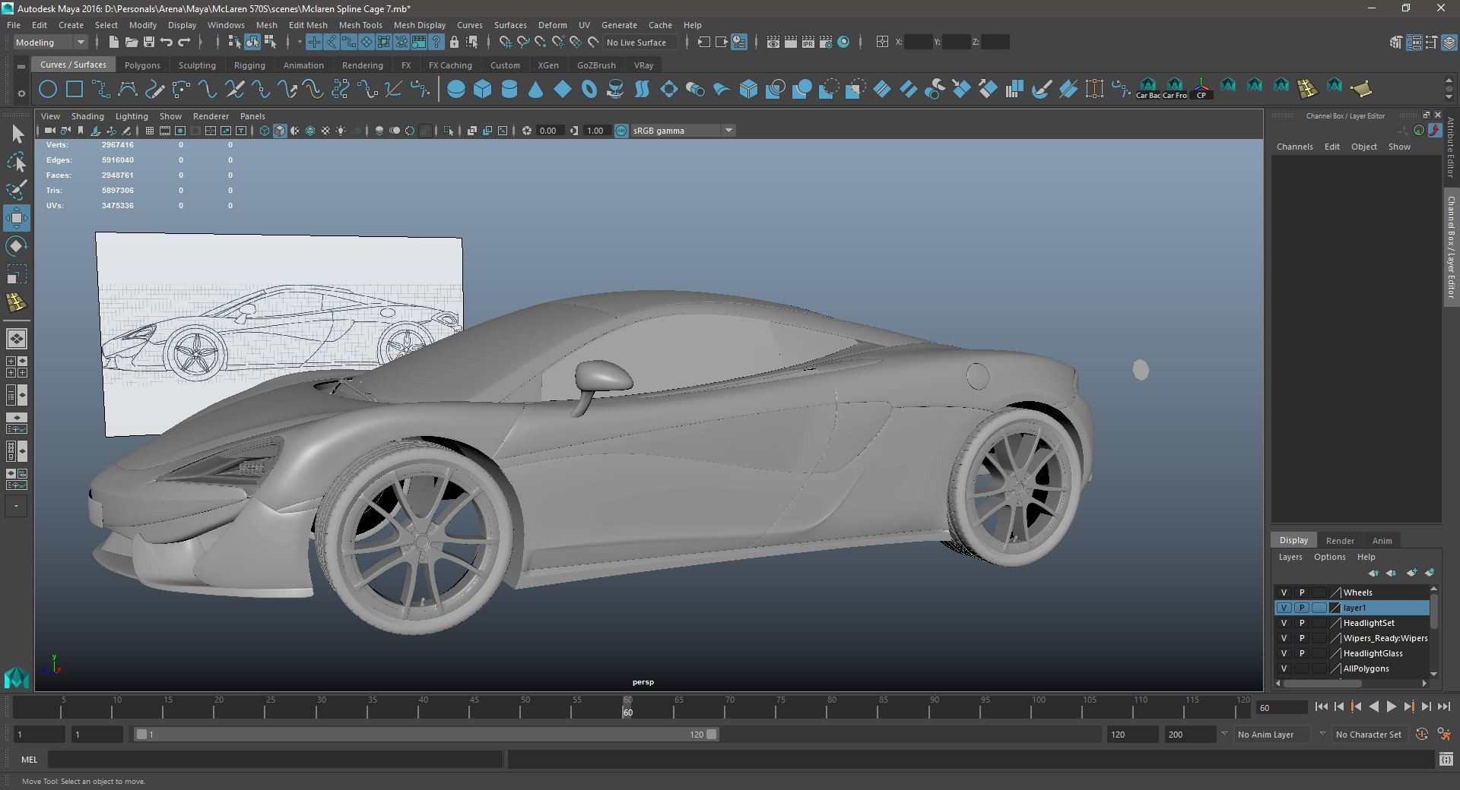Hide the AllPolygons layer
Image resolution: width=1460 pixels, height=790 pixels.
click(1284, 668)
